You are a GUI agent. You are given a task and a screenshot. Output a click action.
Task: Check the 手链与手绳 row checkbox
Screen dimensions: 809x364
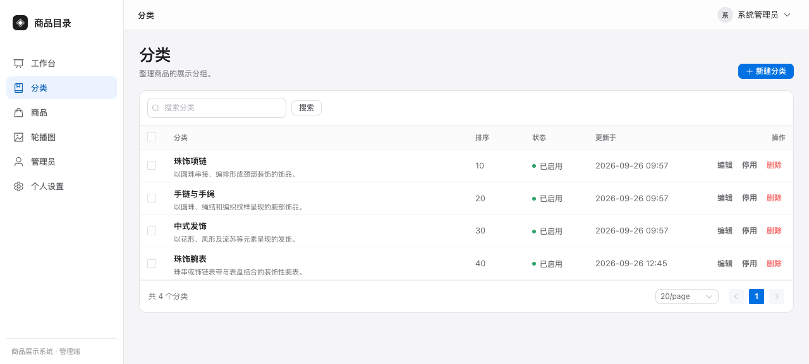[152, 198]
